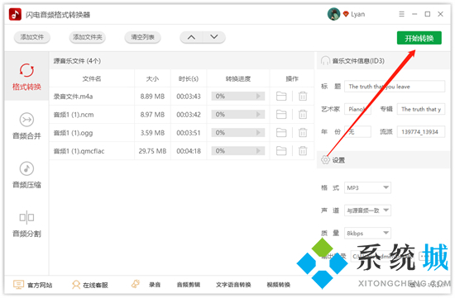Select the 音频1 (1).qmcflac file name

coord(79,151)
